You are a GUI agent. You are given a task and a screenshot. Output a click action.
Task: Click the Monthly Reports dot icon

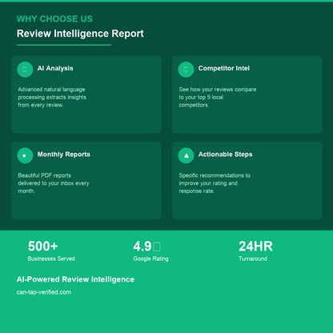pyautogui.click(x=25, y=155)
